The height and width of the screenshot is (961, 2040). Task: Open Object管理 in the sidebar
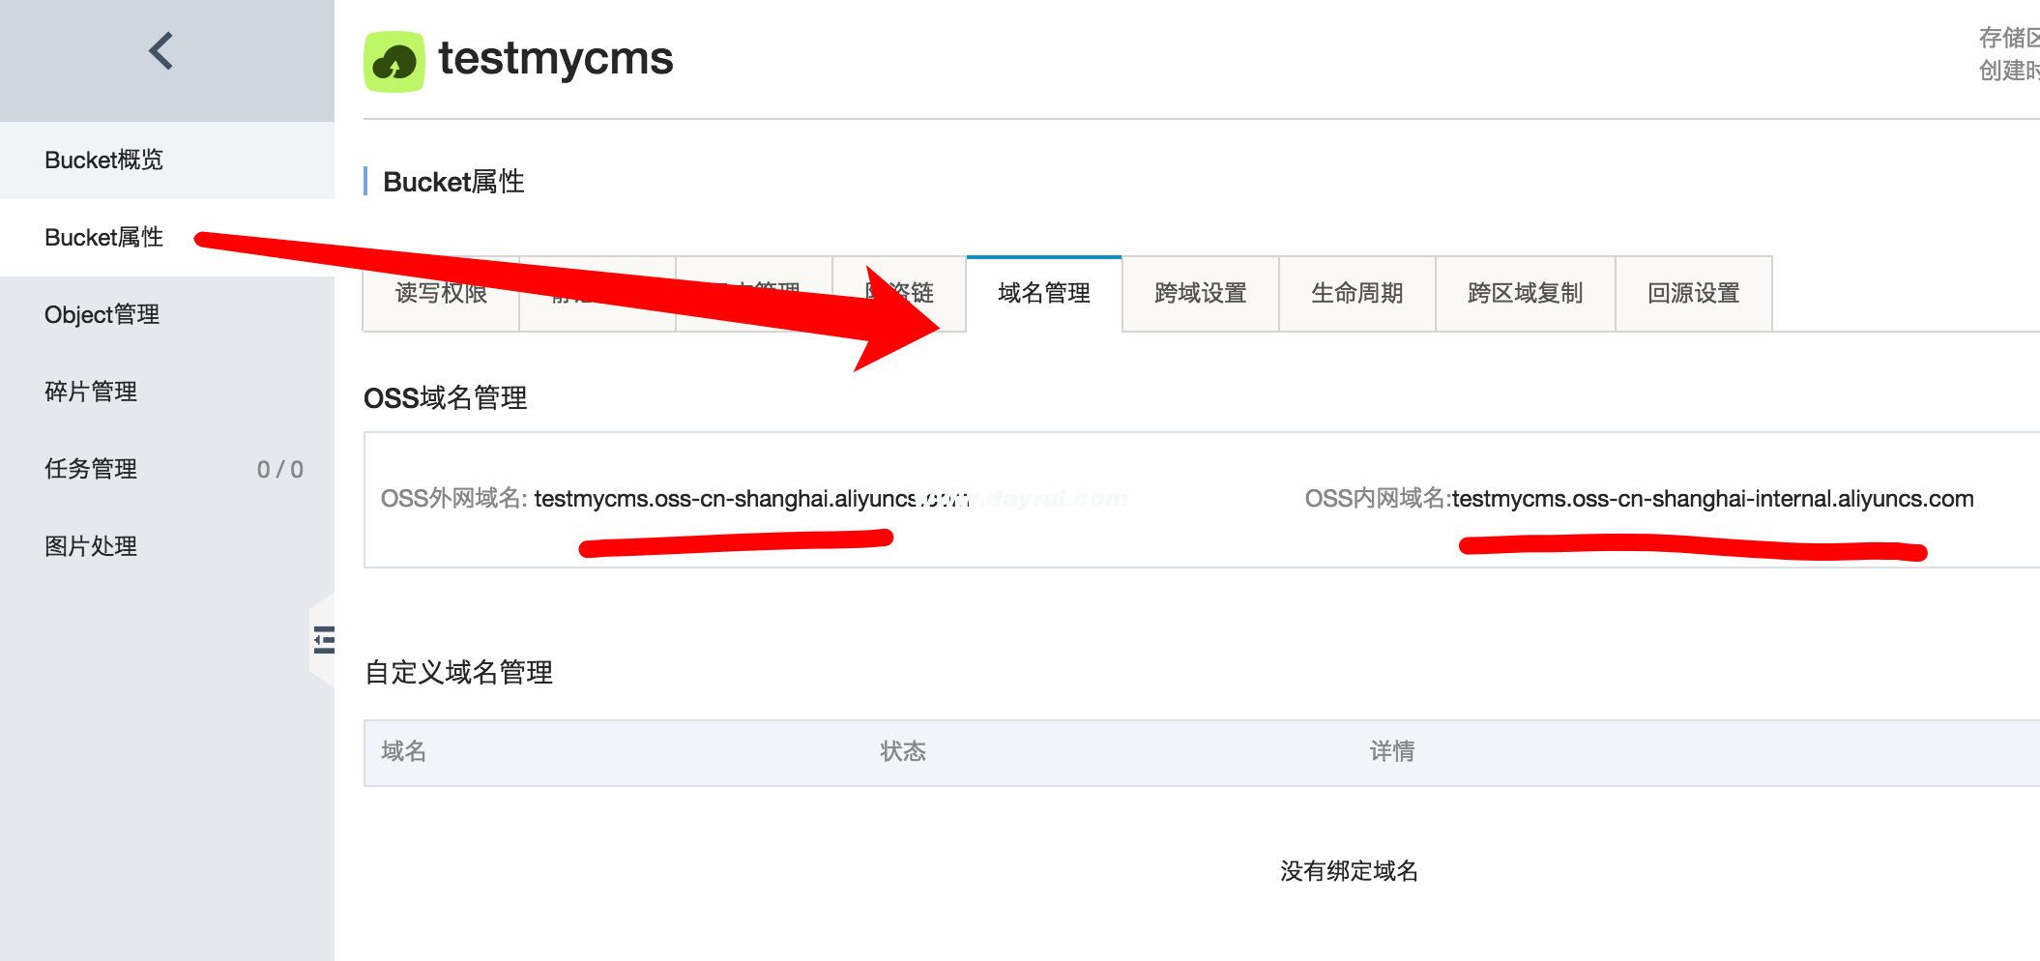click(167, 315)
